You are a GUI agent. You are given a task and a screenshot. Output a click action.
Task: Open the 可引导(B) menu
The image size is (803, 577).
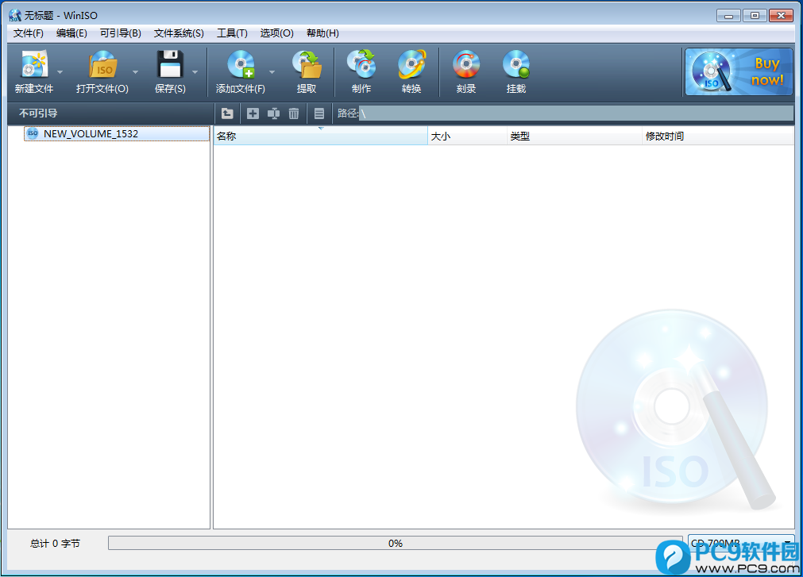(x=121, y=33)
